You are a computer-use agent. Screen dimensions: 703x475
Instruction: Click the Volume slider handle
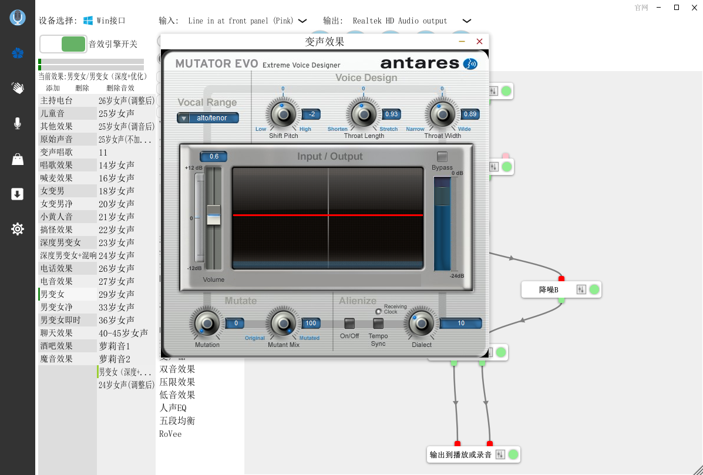point(213,215)
